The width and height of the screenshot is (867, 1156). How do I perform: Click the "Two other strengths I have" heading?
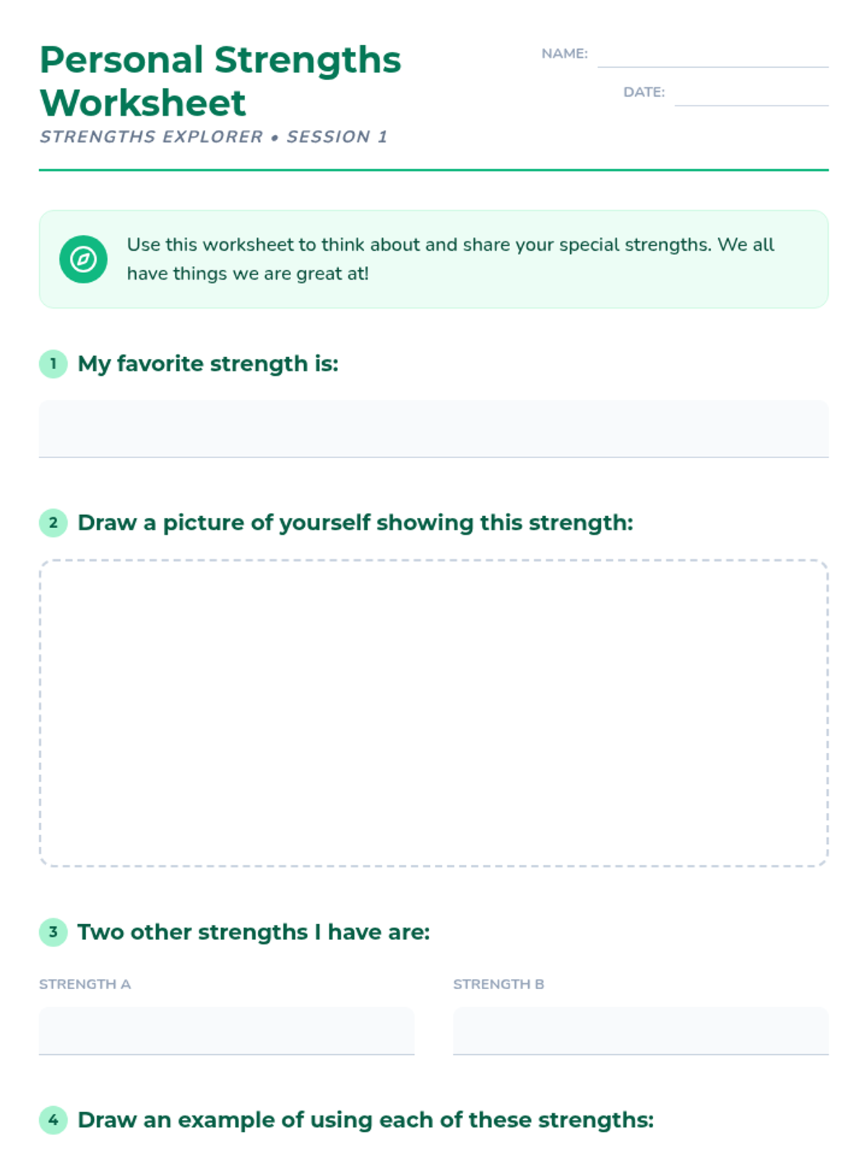[x=254, y=932]
